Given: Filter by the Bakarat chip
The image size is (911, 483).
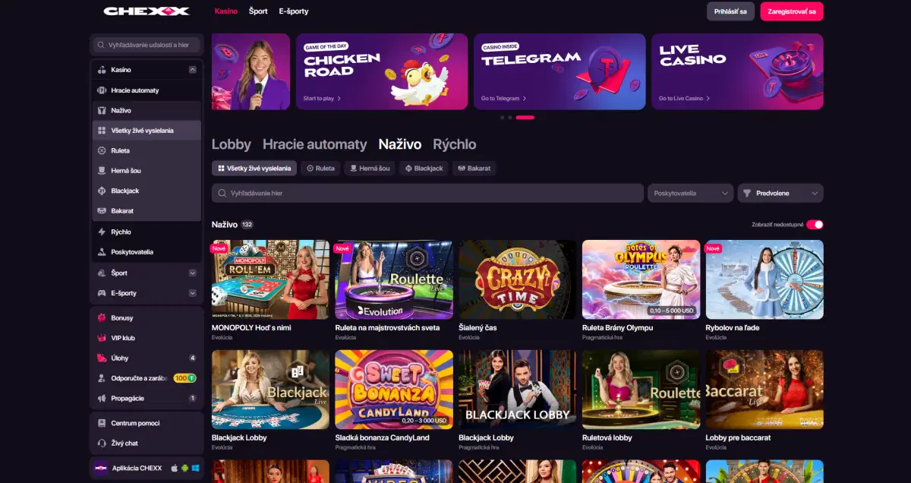Looking at the screenshot, I should point(474,168).
